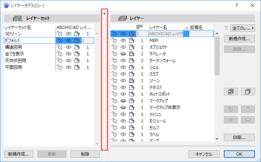Toggle eye of 3Dゾーン layer set

point(69,34)
